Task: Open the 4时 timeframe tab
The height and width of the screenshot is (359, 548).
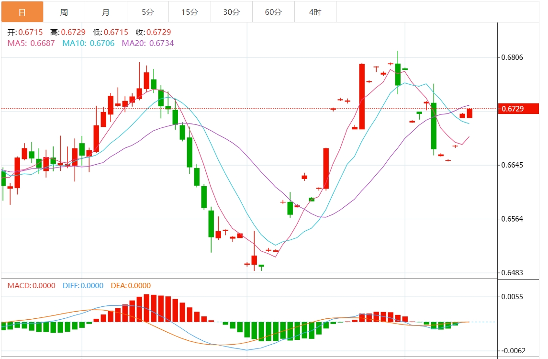Action: point(315,12)
